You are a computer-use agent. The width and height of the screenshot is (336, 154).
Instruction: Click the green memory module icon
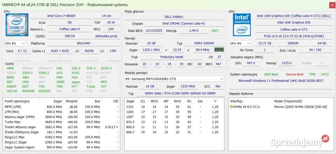point(219,50)
